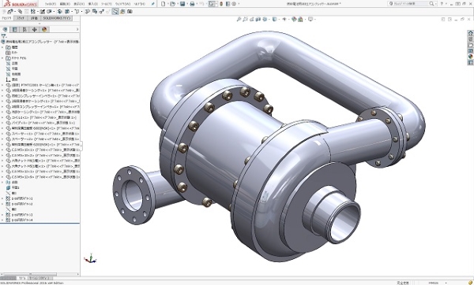Toggle the highlighted selection tool in assembly toolbar
Screen dimensions: 474x285
[115, 12]
